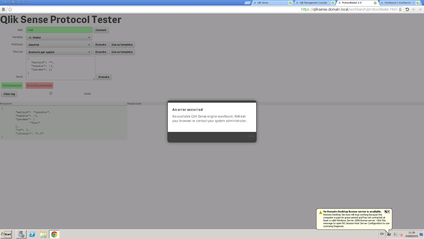424x239 pixels.
Task: Clear the log
Action: [9, 94]
